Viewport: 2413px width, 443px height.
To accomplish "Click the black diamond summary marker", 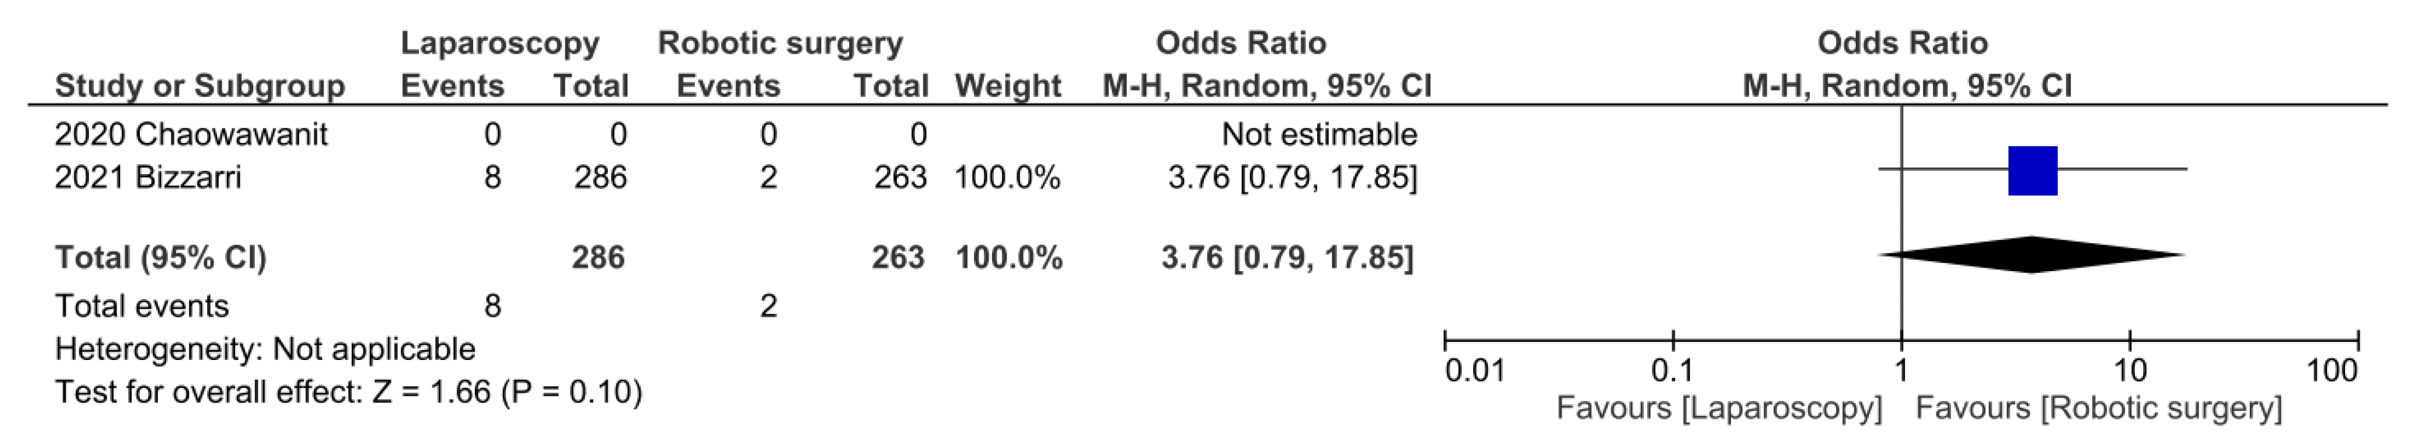I will [x=2032, y=255].
